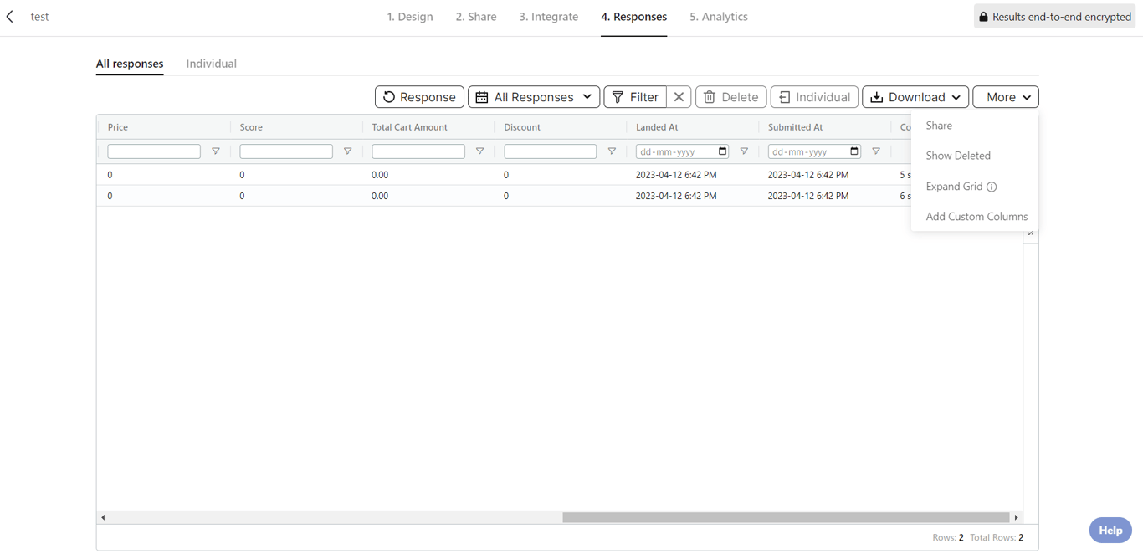1143x554 pixels.
Task: Switch to the 5. Analytics tab
Action: (719, 17)
